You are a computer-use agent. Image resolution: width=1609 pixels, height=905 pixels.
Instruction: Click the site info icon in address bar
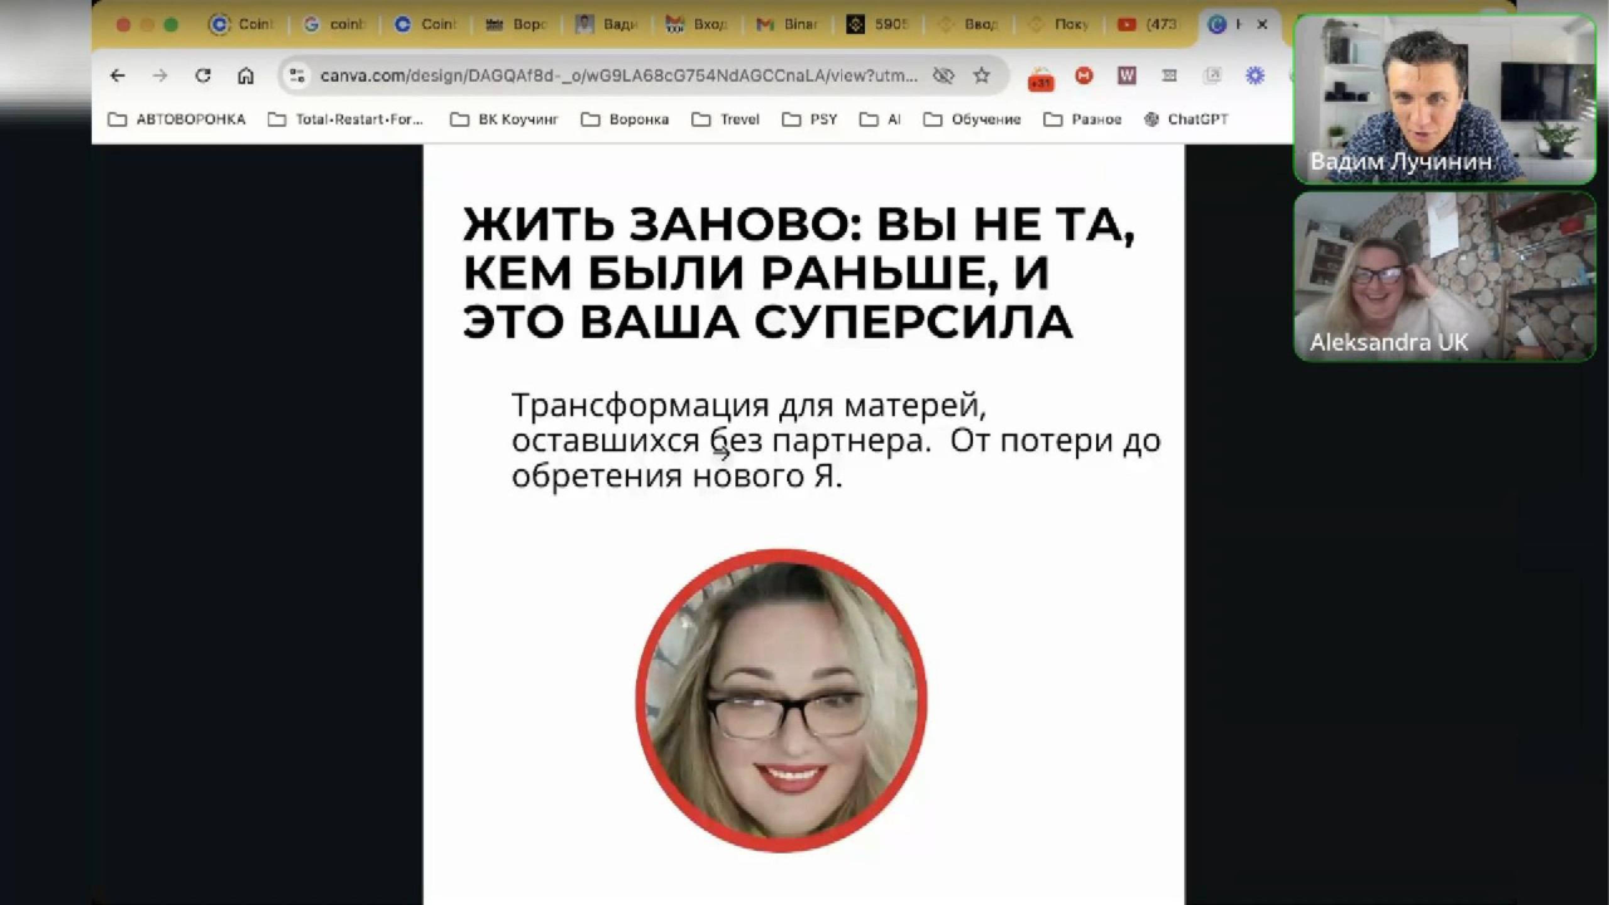click(297, 76)
